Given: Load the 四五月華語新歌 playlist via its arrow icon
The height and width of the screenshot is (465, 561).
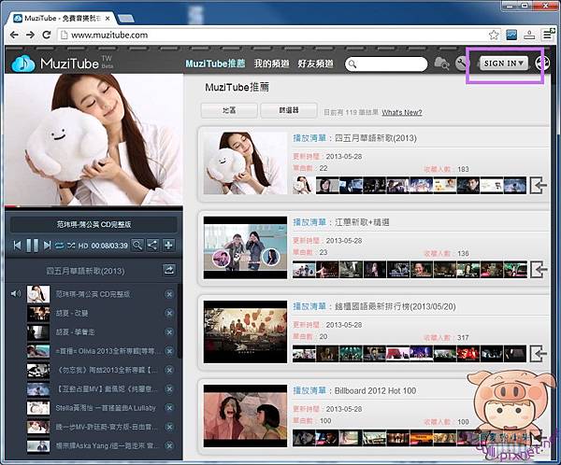Looking at the screenshot, I should click(539, 185).
